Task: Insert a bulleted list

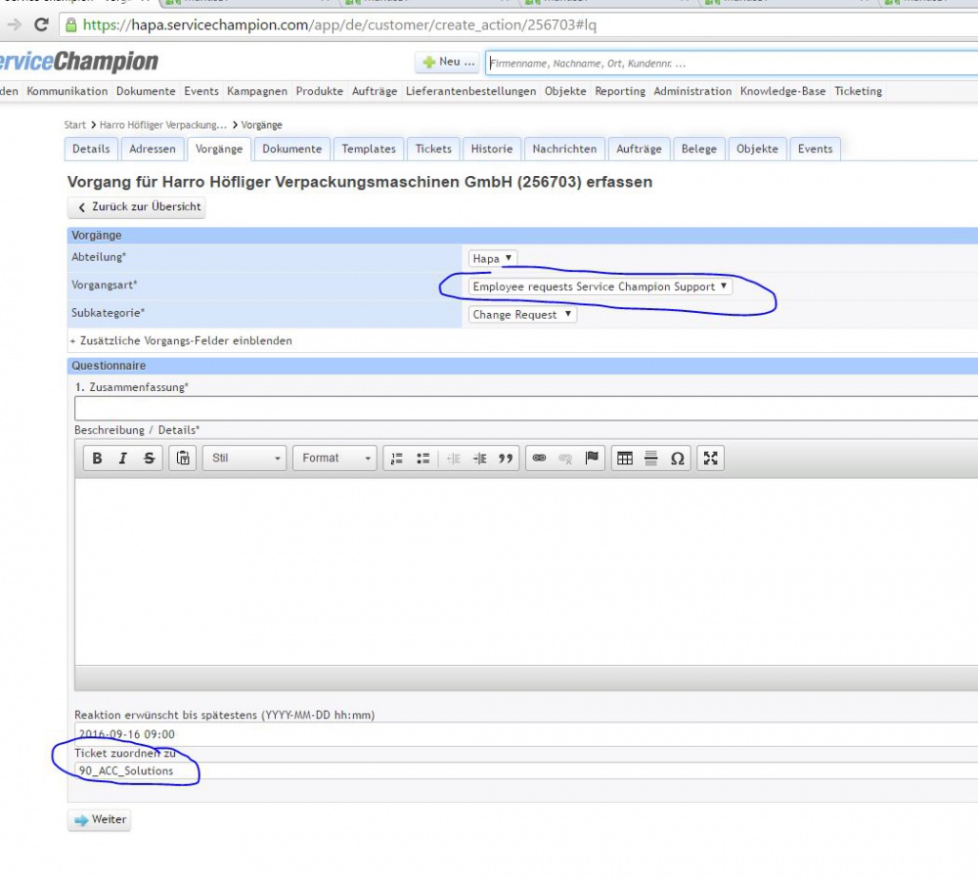Action: pyautogui.click(x=422, y=459)
